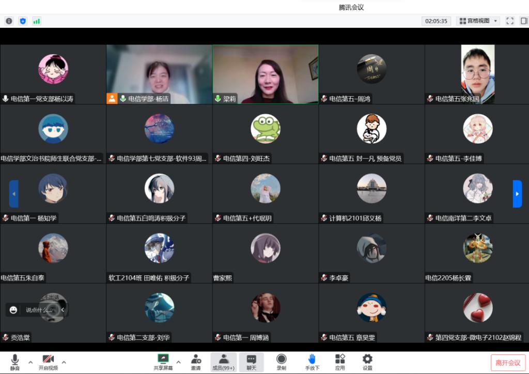Expand audio options arrow beside 静音

coord(30,362)
